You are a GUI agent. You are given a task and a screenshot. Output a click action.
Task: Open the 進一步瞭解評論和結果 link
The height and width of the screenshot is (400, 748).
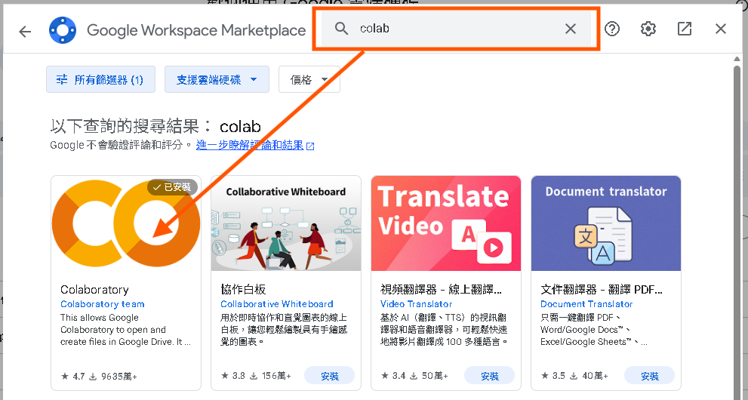coord(255,145)
